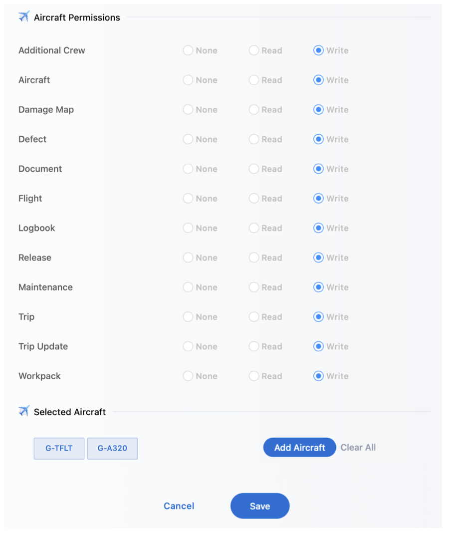Select Read for Logbook permission
This screenshot has height=533, width=449.
point(254,228)
